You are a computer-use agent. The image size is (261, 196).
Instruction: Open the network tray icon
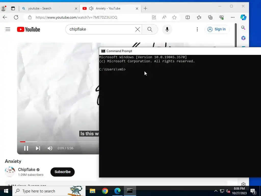222,191
